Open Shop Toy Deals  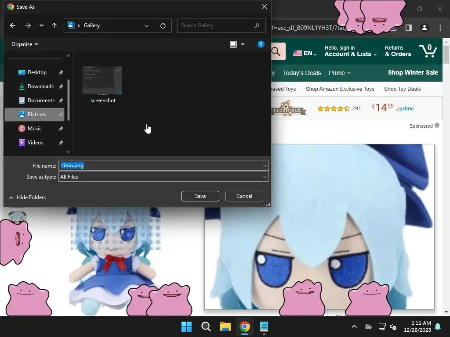click(403, 89)
